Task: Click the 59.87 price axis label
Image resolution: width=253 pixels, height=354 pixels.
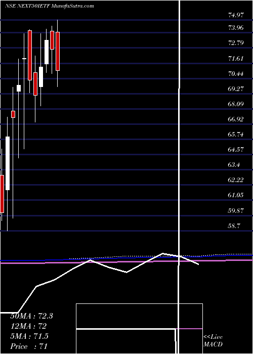Action: [236, 210]
